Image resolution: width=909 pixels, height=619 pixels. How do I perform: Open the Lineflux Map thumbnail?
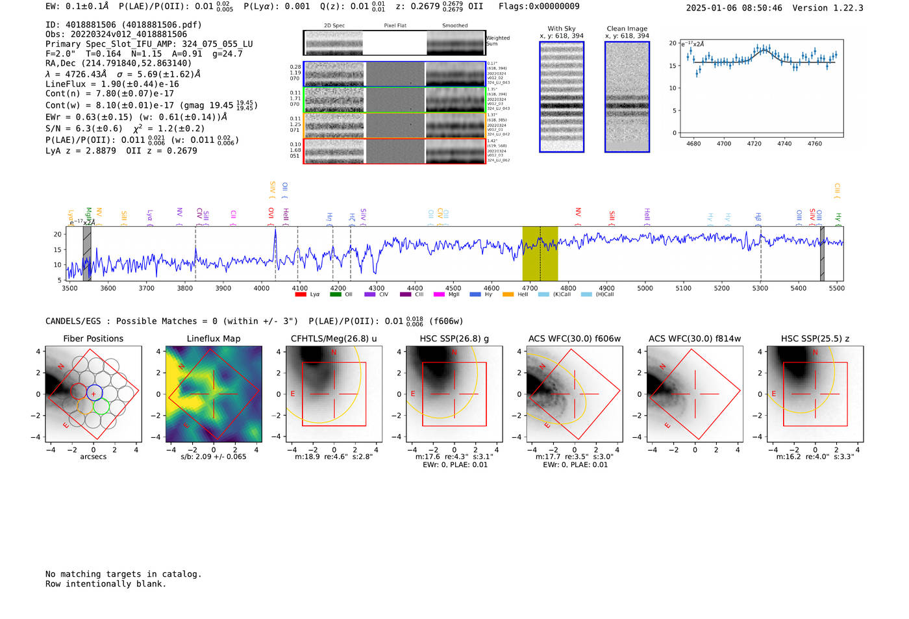point(214,394)
